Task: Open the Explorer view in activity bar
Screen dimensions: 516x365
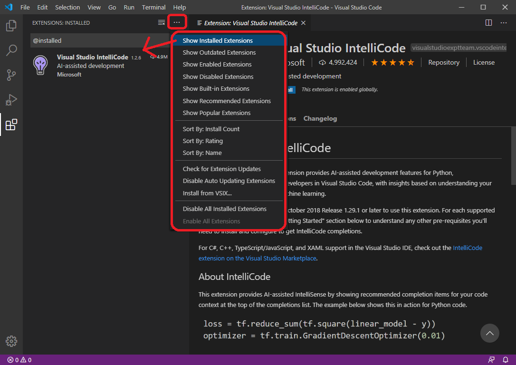Action: click(11, 26)
